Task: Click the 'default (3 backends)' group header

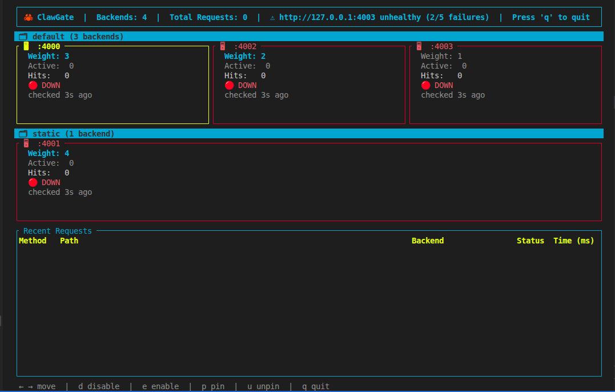Action: (309, 37)
